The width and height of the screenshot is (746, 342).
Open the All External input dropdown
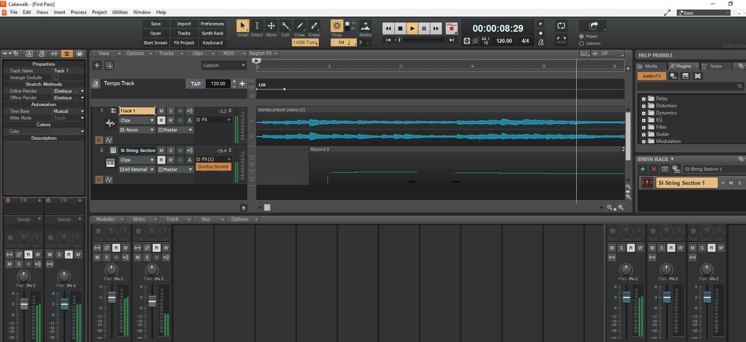[x=137, y=169]
